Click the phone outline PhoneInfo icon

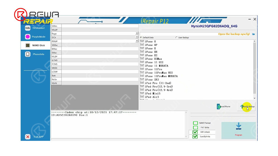click(28, 54)
